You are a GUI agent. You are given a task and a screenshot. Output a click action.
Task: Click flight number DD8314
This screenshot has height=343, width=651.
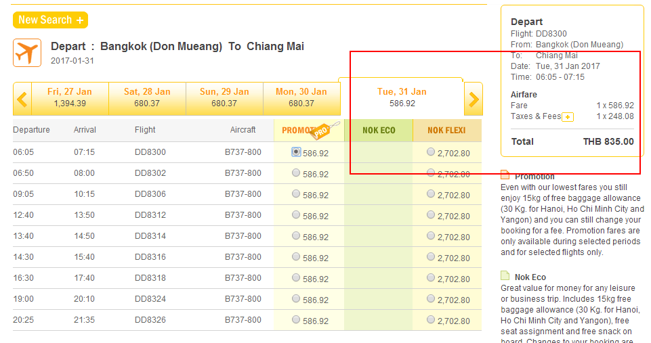coord(150,236)
